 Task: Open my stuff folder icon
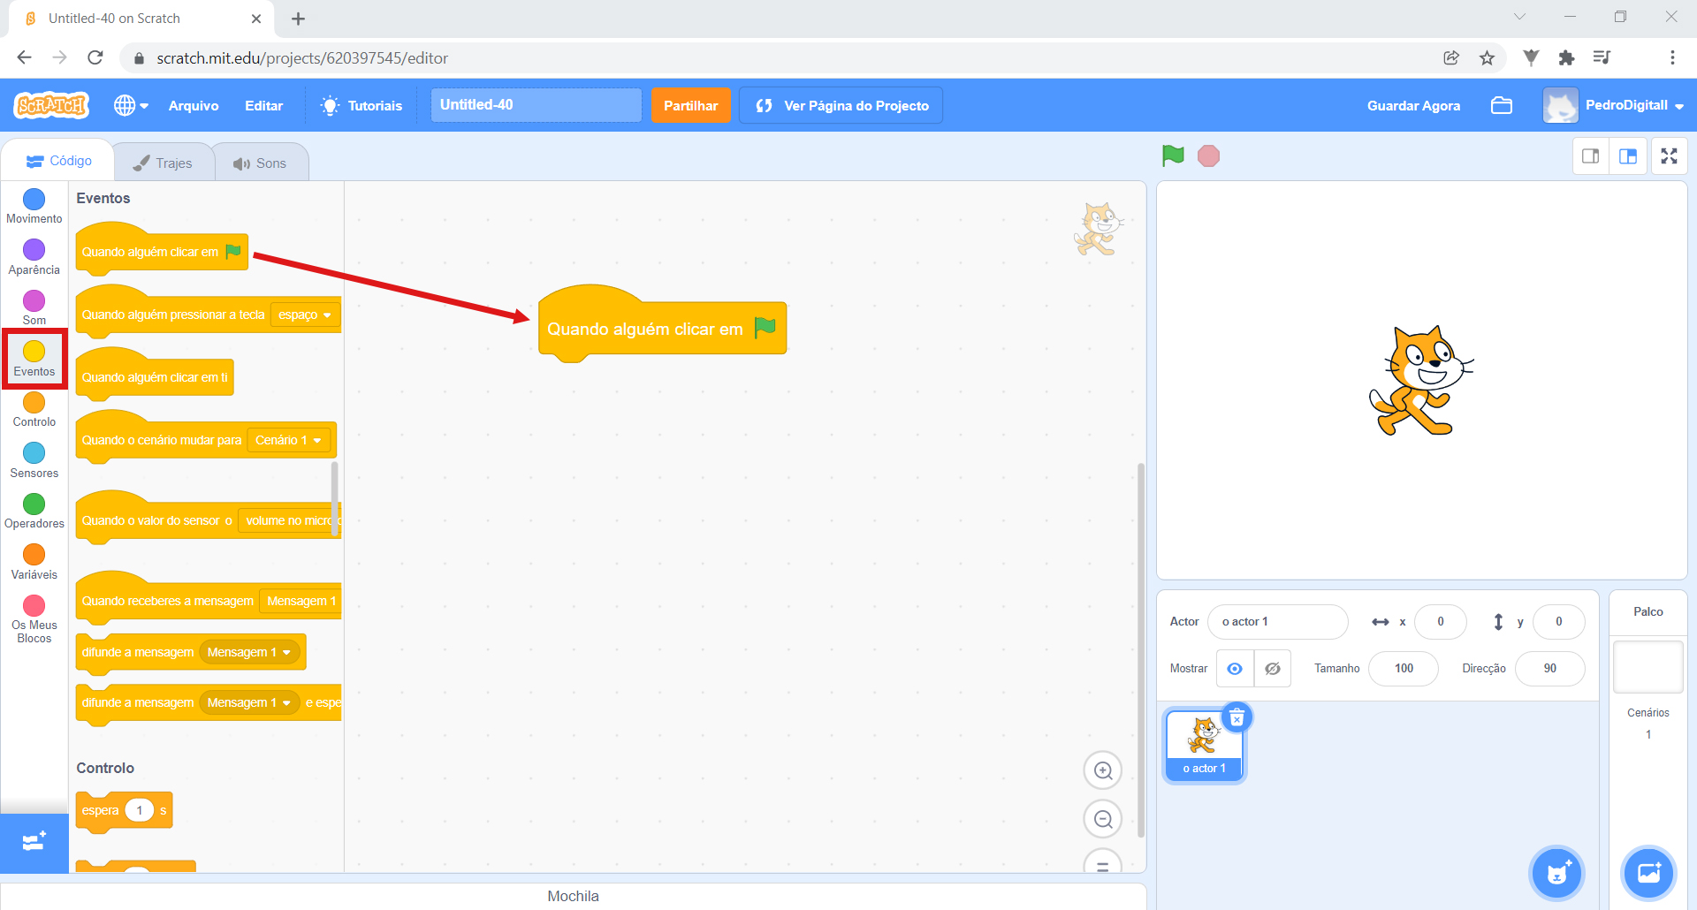1502,105
